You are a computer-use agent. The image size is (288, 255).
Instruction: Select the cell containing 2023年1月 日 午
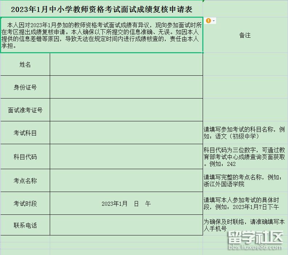click(x=126, y=204)
